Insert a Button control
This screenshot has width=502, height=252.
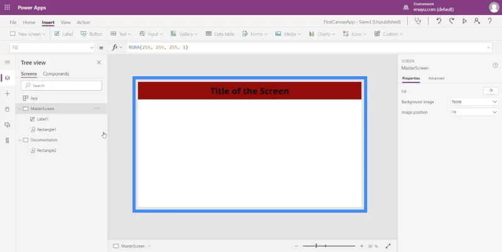[91, 34]
